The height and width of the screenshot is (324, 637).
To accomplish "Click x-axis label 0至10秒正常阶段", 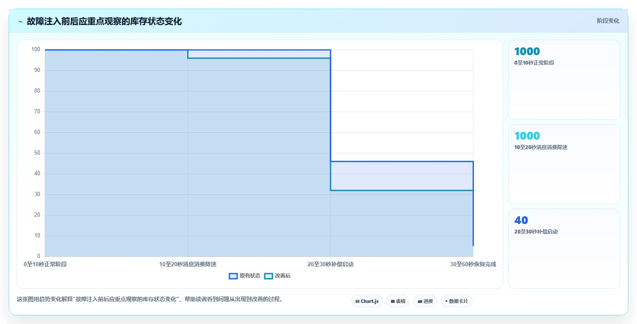I will click(x=45, y=264).
